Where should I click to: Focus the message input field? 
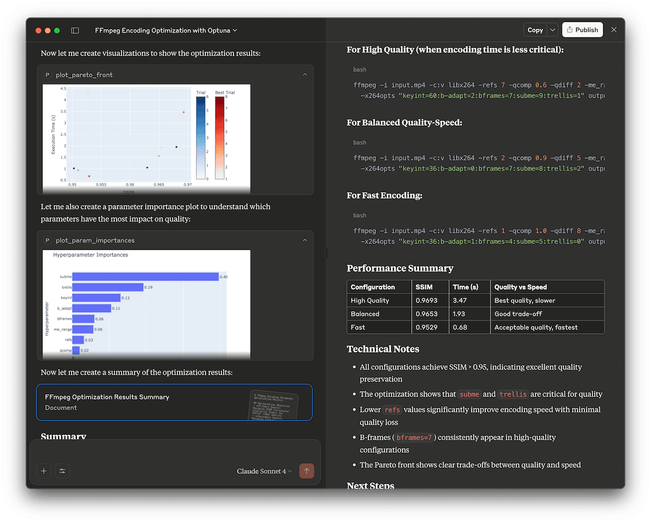click(x=175, y=452)
